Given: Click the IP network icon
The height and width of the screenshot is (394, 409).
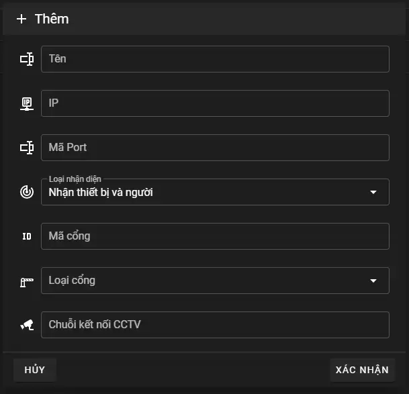Looking at the screenshot, I should (x=27, y=103).
